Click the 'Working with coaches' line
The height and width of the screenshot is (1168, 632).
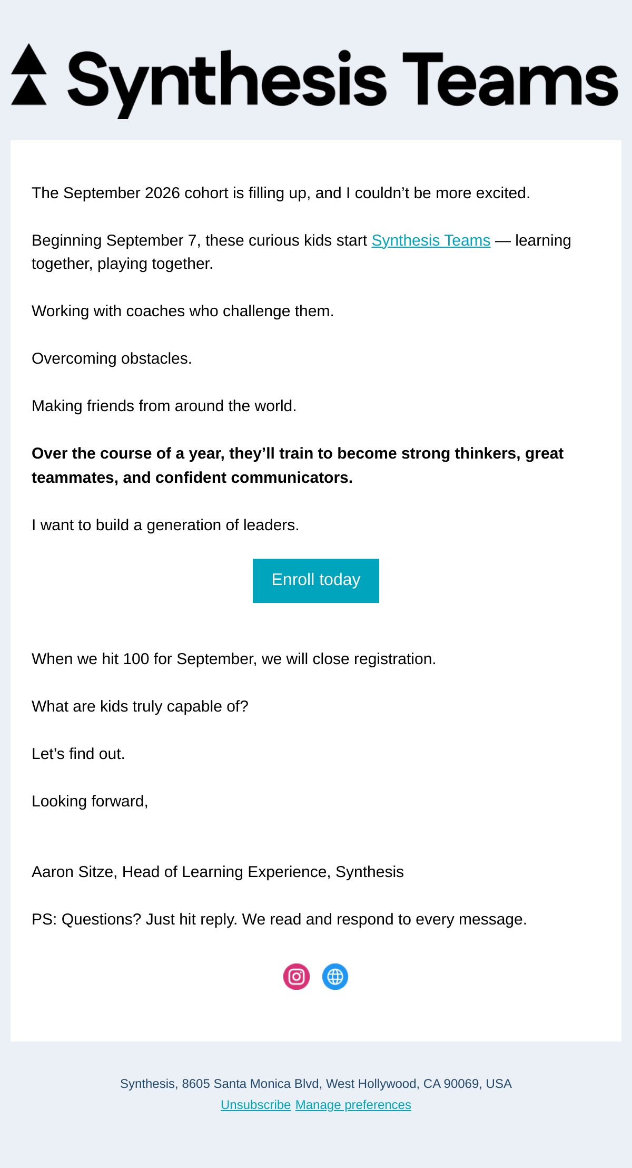pos(183,311)
